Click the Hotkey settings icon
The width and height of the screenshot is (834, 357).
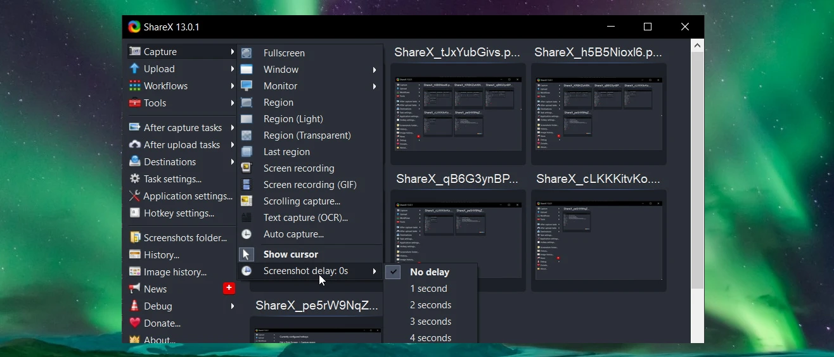coord(134,213)
